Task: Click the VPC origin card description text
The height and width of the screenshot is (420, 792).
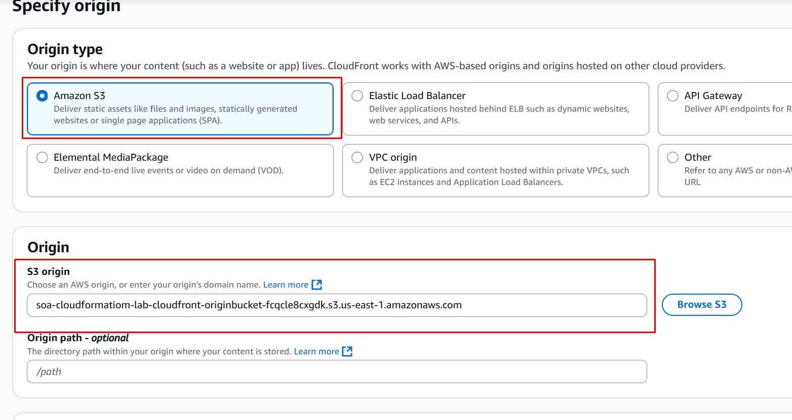Action: point(499,176)
